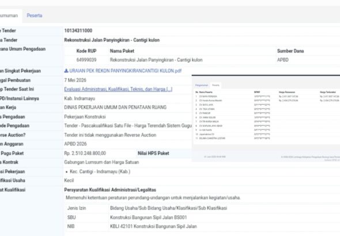The width and height of the screenshot is (340, 236).
Task: Open the Evaluasi Administrasi, Kualifikasi, Teknis link
Action: pyautogui.click(x=118, y=89)
